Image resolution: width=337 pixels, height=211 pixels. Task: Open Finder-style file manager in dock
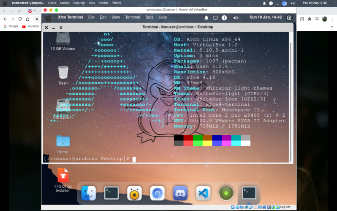(x=89, y=193)
